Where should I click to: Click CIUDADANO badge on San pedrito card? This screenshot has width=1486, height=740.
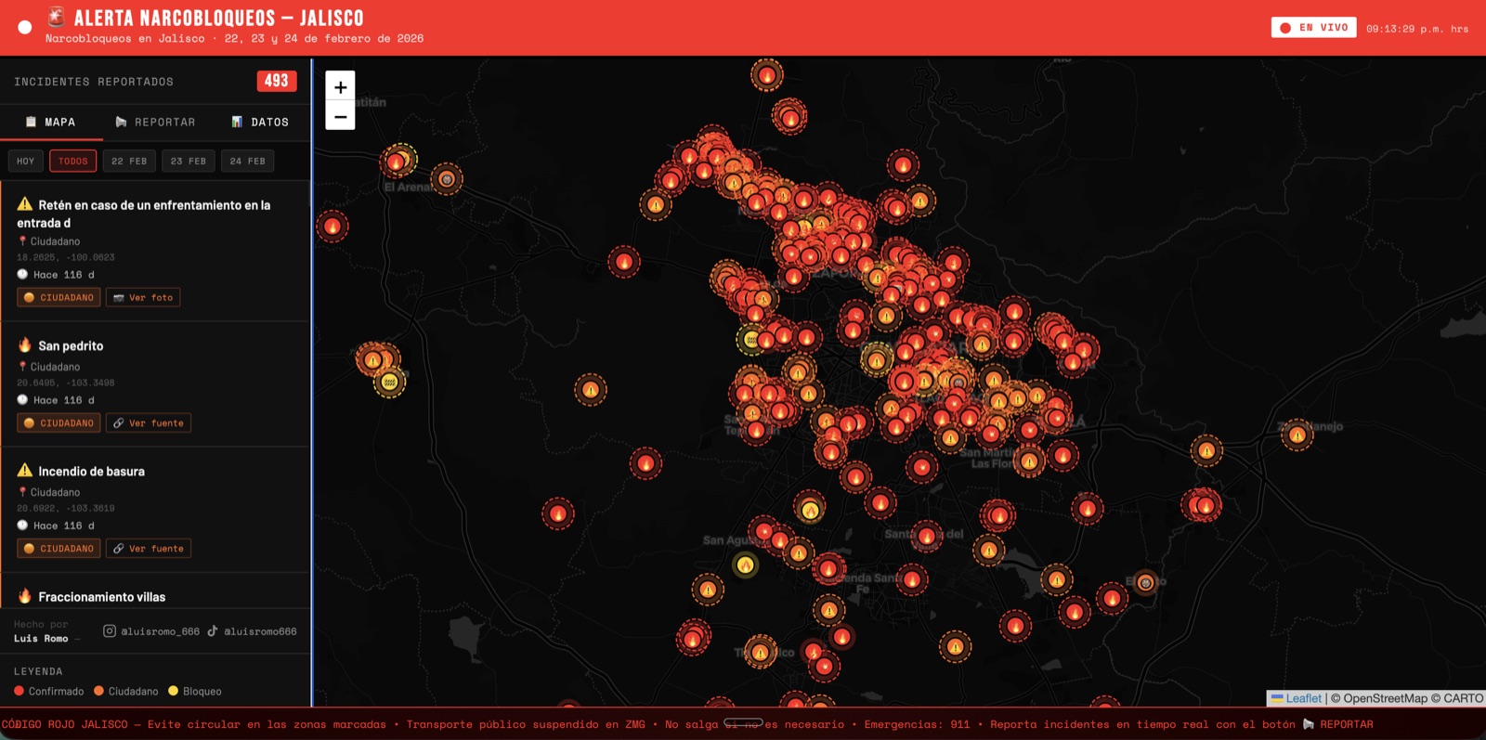pyautogui.click(x=59, y=422)
